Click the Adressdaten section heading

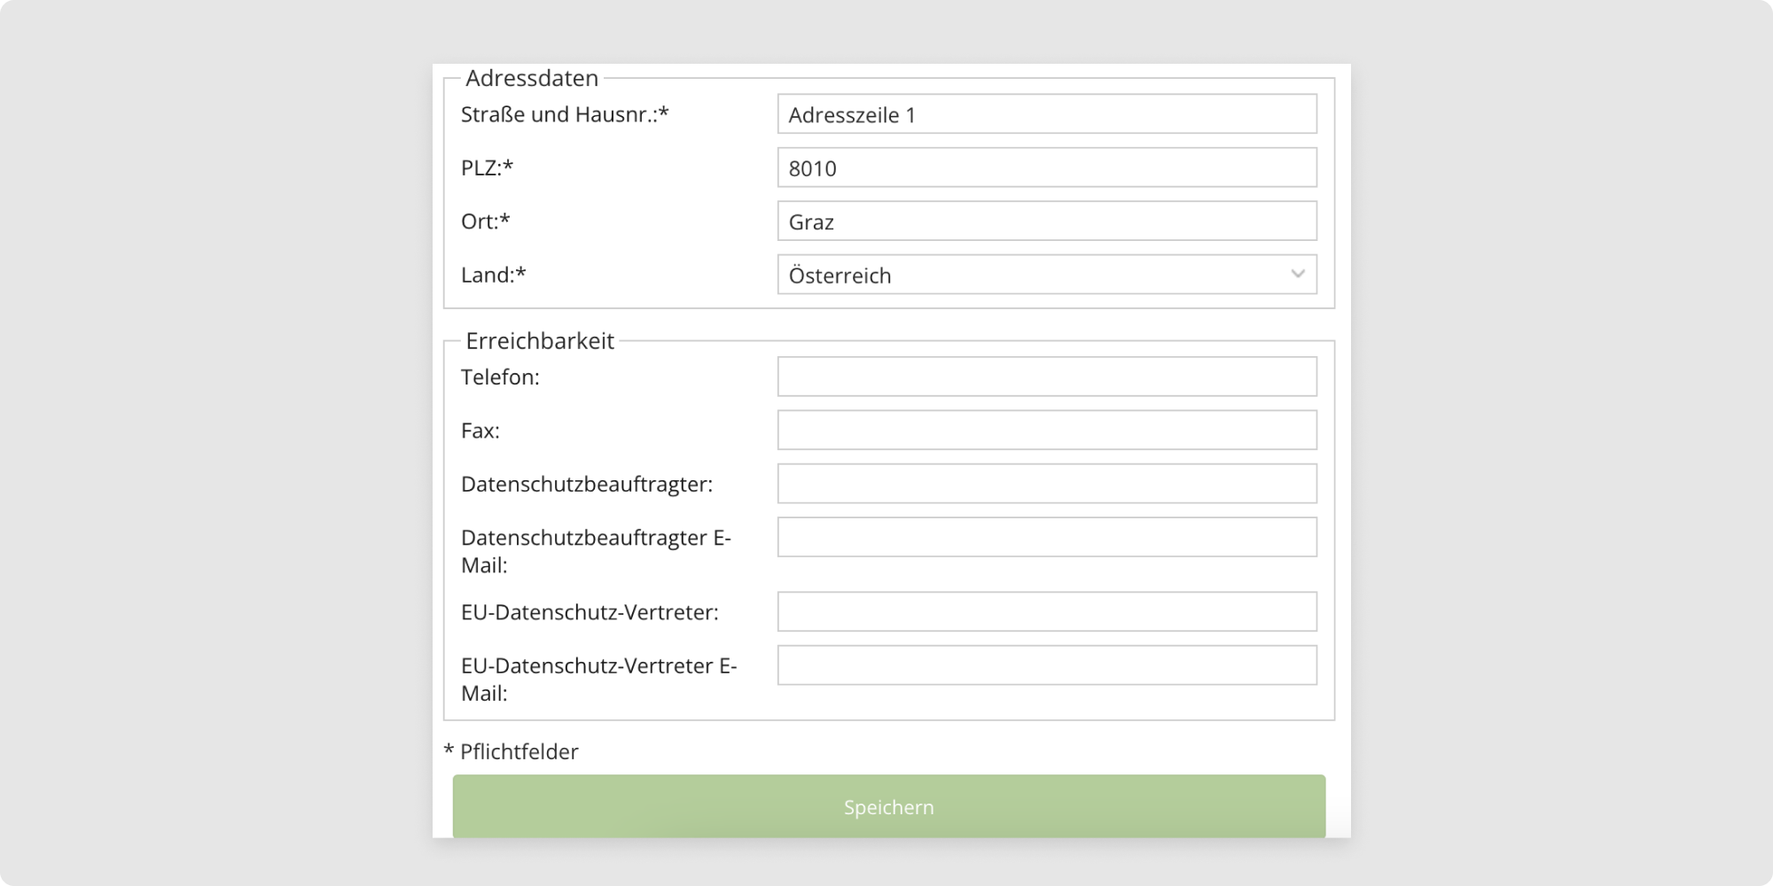click(x=532, y=78)
